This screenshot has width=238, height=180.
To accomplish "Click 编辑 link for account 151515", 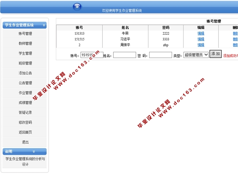I will pyautogui.click(x=201, y=39).
